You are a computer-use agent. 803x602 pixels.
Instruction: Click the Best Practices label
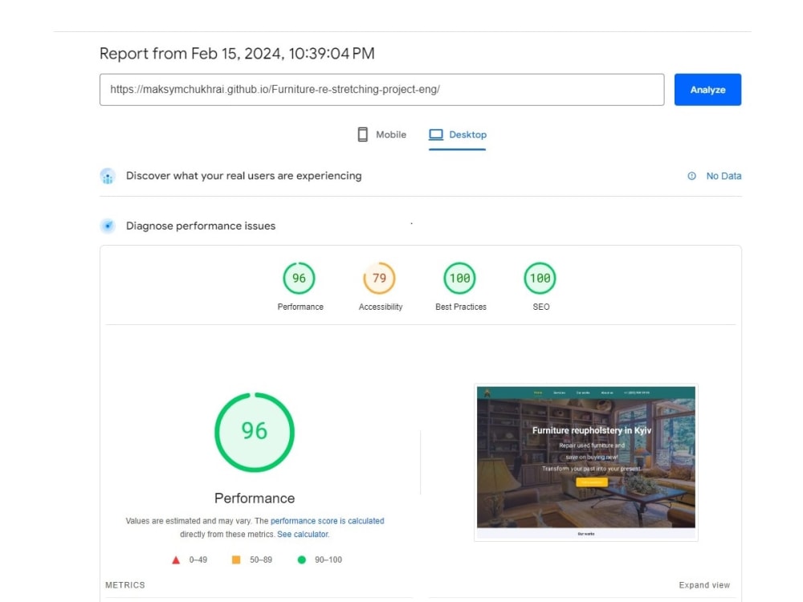click(x=461, y=307)
